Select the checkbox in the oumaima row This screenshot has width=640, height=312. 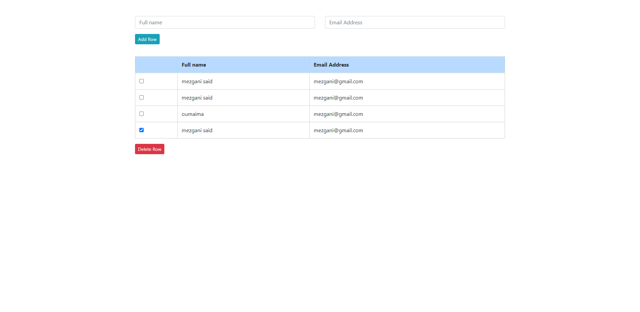[142, 114]
